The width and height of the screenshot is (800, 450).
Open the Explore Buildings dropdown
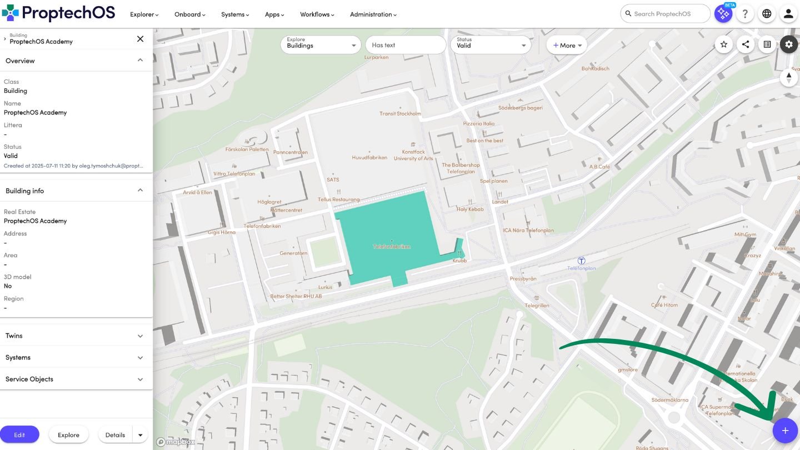[321, 45]
